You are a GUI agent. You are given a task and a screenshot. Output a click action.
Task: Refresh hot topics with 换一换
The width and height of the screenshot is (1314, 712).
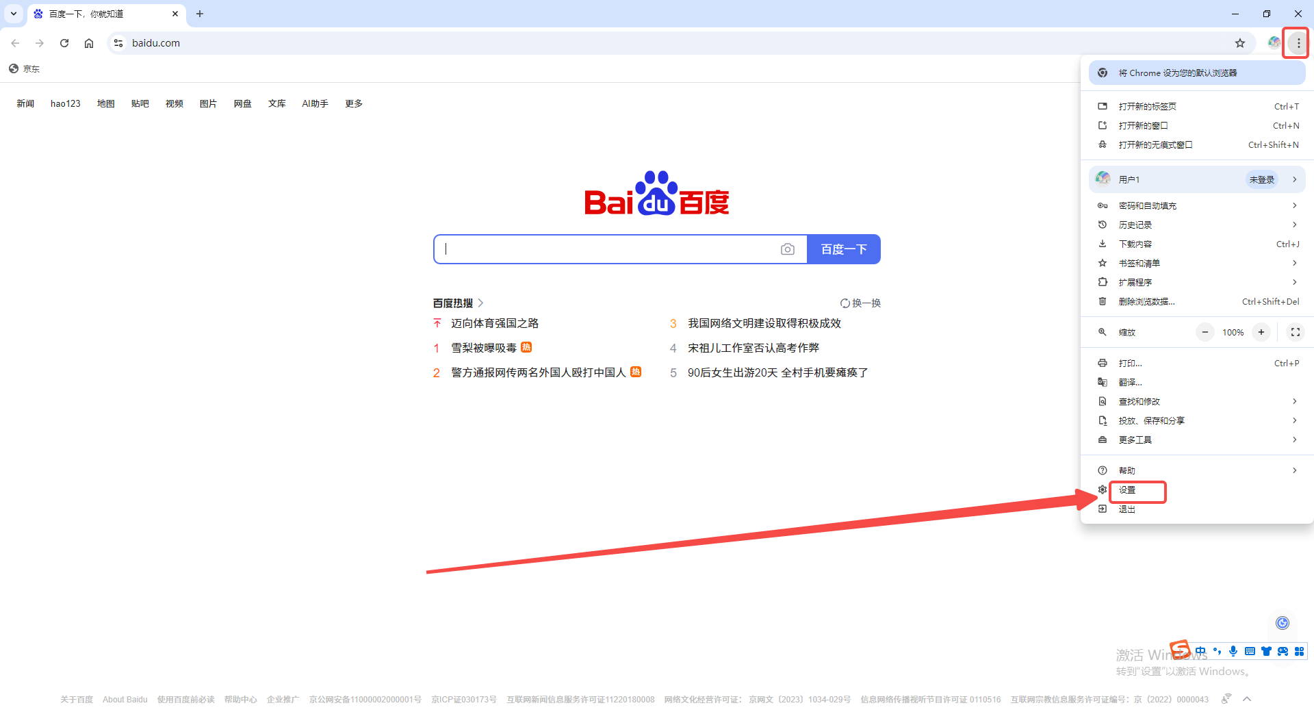tap(861, 303)
